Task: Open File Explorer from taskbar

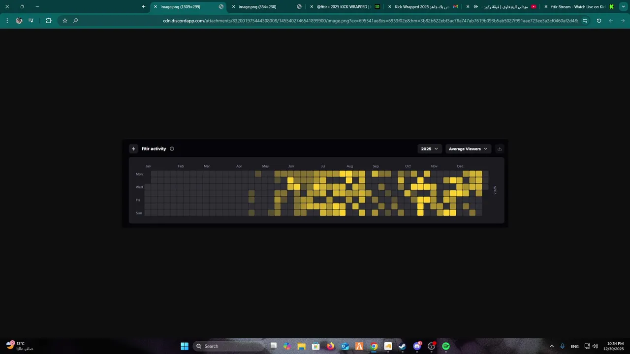Action: (x=301, y=346)
